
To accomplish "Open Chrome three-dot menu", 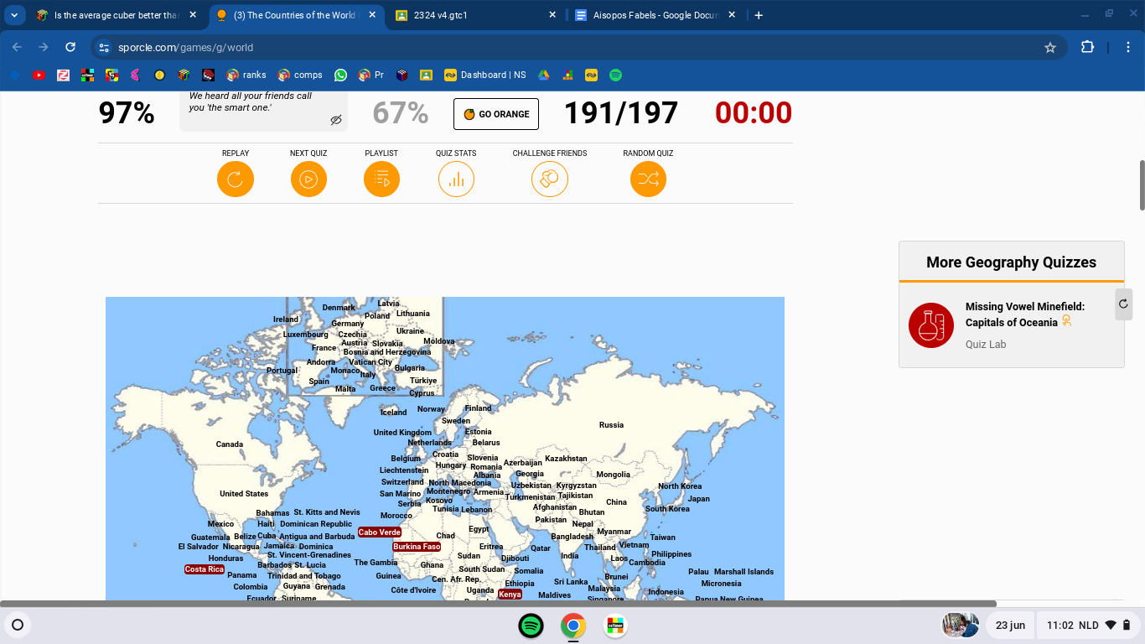I will (x=1128, y=47).
